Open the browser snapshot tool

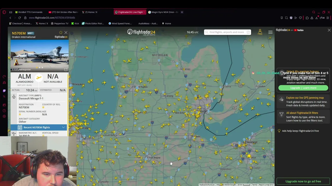[x=286, y=18]
